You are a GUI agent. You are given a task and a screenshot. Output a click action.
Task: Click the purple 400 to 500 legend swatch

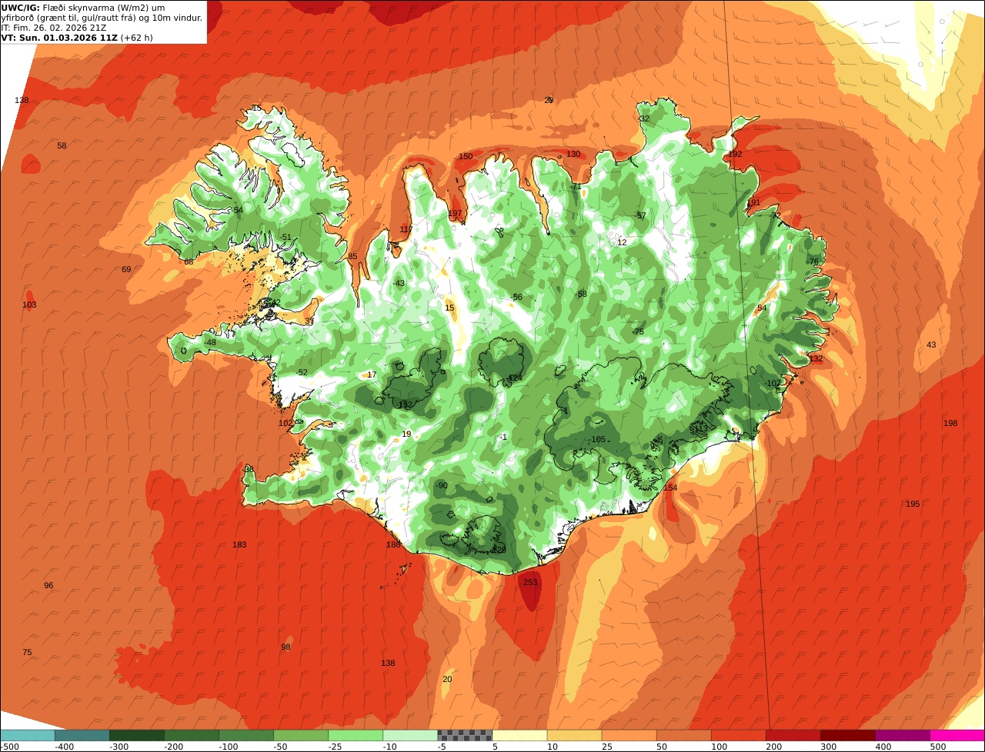(902, 736)
